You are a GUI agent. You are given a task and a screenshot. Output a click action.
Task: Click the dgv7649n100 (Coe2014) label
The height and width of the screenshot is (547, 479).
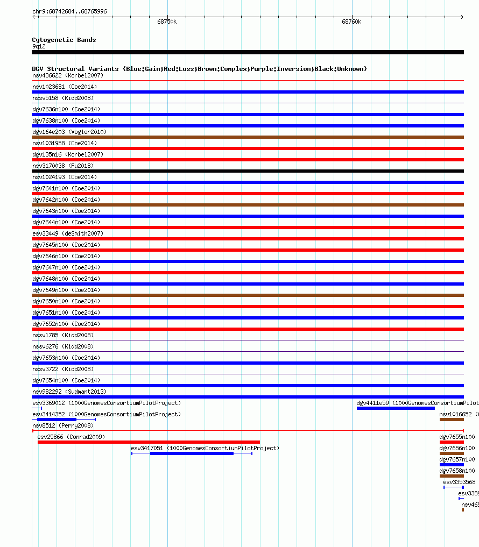[66, 289]
